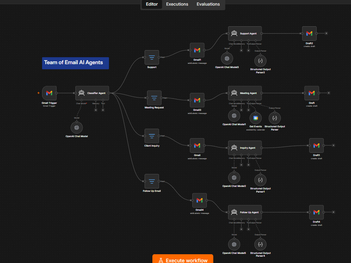Select the Inquiry Agent node

pyautogui.click(x=245, y=148)
